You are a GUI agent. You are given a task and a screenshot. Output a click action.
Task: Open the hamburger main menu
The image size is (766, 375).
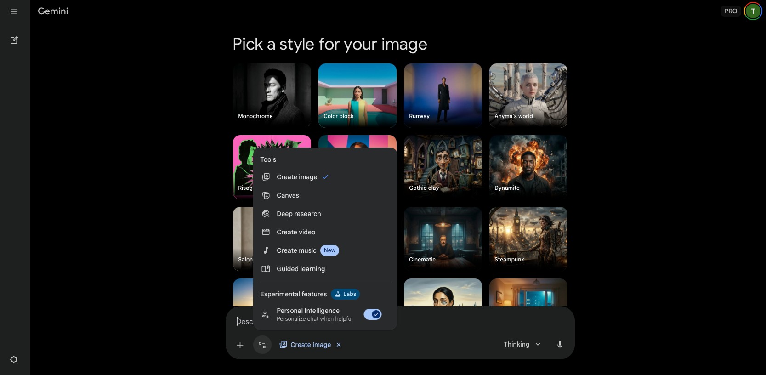coord(14,11)
